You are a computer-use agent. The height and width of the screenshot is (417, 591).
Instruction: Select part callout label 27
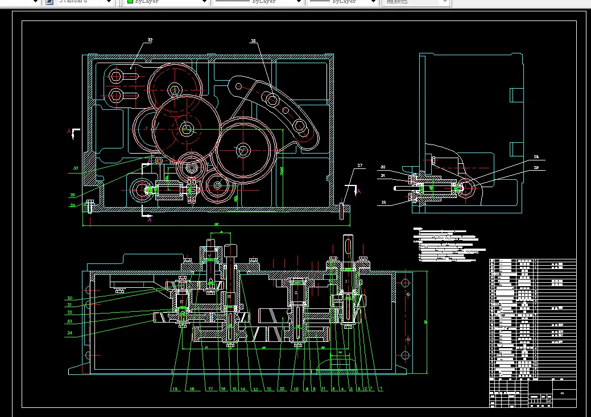click(360, 166)
